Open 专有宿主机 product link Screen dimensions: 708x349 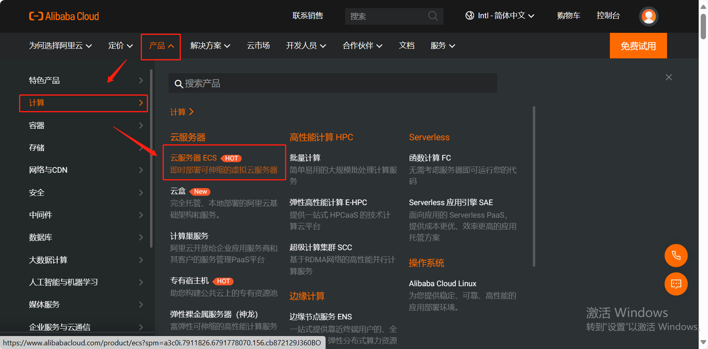coord(189,280)
